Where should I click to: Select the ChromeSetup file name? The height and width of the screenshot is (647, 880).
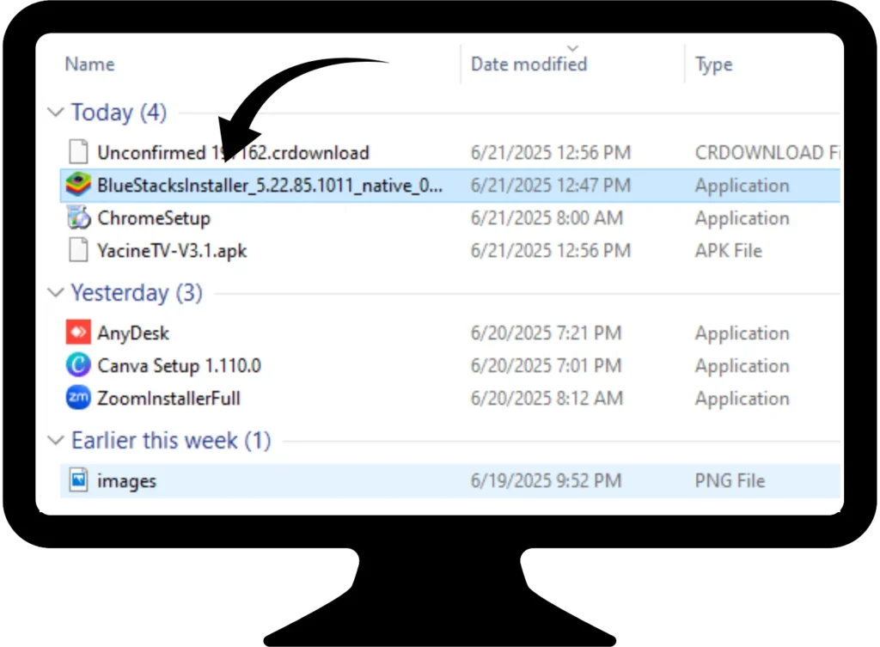(x=154, y=218)
